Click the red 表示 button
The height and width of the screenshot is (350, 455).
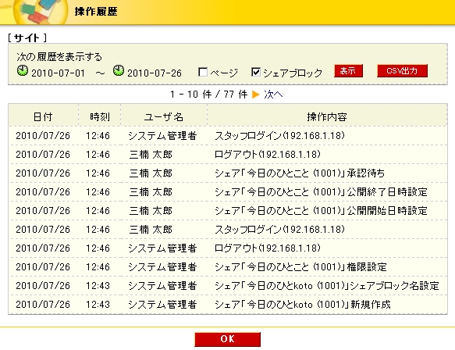(348, 71)
